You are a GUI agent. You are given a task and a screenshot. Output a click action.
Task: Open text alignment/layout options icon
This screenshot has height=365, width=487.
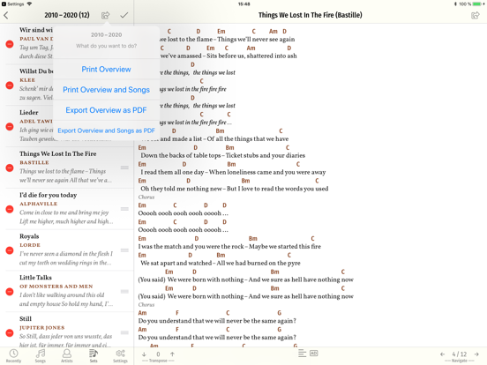[x=302, y=354]
